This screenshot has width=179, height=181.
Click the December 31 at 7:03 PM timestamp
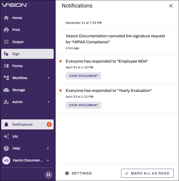[x=83, y=23]
